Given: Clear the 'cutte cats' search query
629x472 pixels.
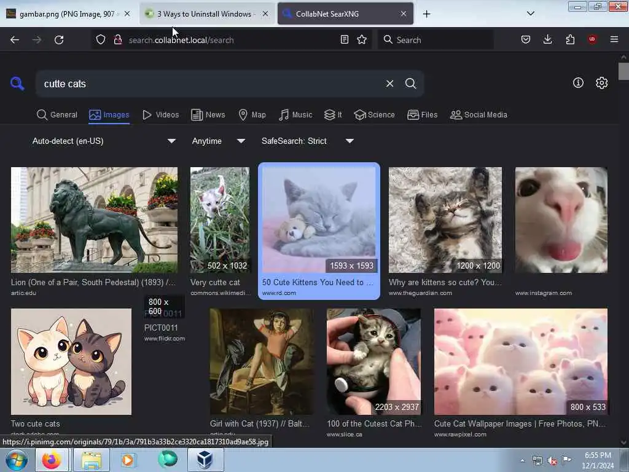Looking at the screenshot, I should click(x=389, y=84).
